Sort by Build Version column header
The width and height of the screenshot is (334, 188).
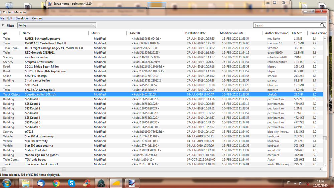[317, 33]
